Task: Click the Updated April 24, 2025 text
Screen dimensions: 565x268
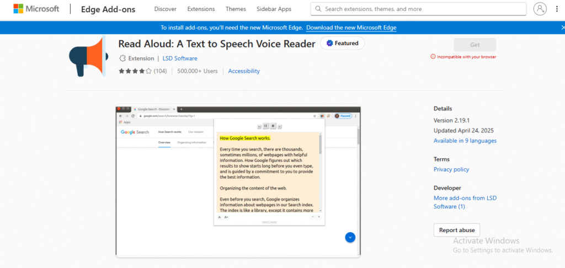Action: (463, 130)
